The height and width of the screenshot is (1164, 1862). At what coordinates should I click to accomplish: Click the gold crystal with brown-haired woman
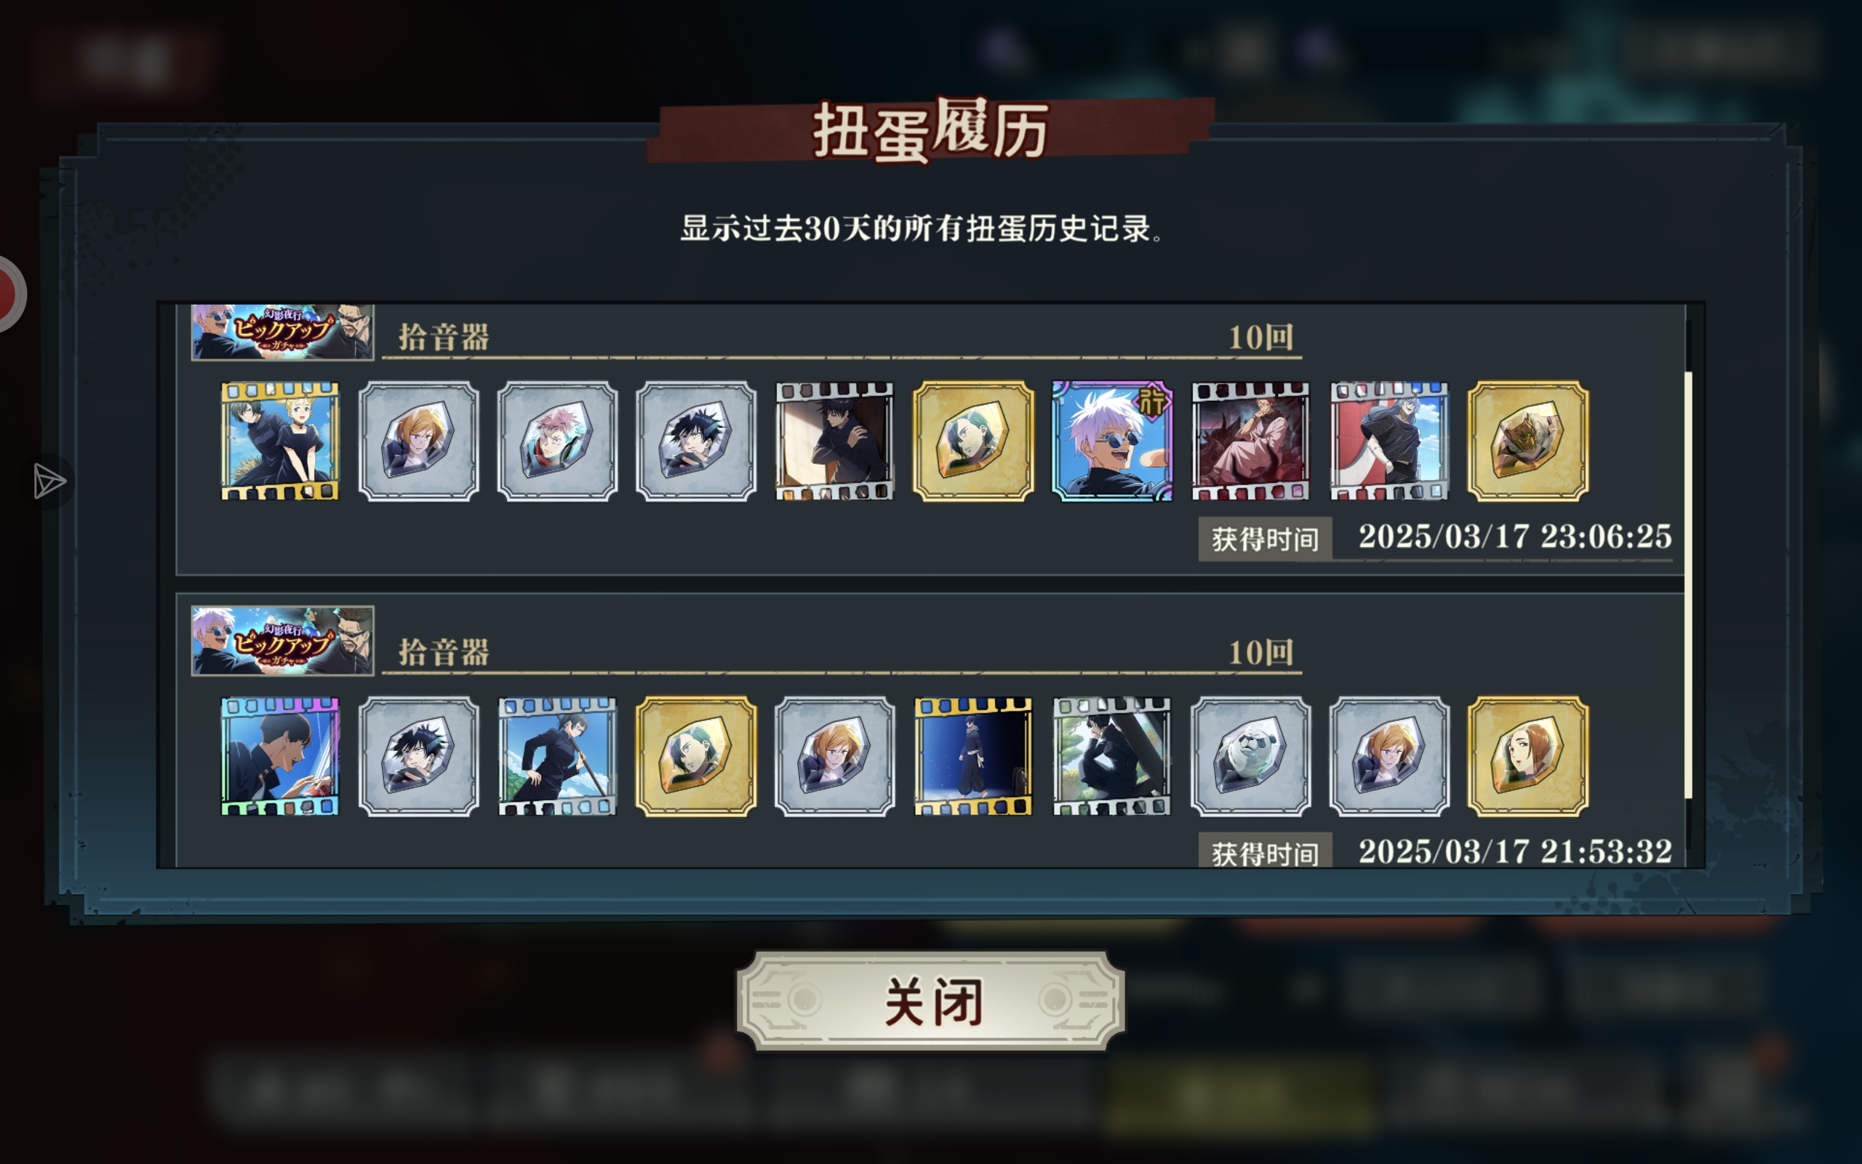tap(1528, 757)
